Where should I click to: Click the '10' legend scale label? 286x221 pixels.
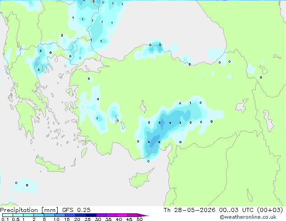pos(56,219)
